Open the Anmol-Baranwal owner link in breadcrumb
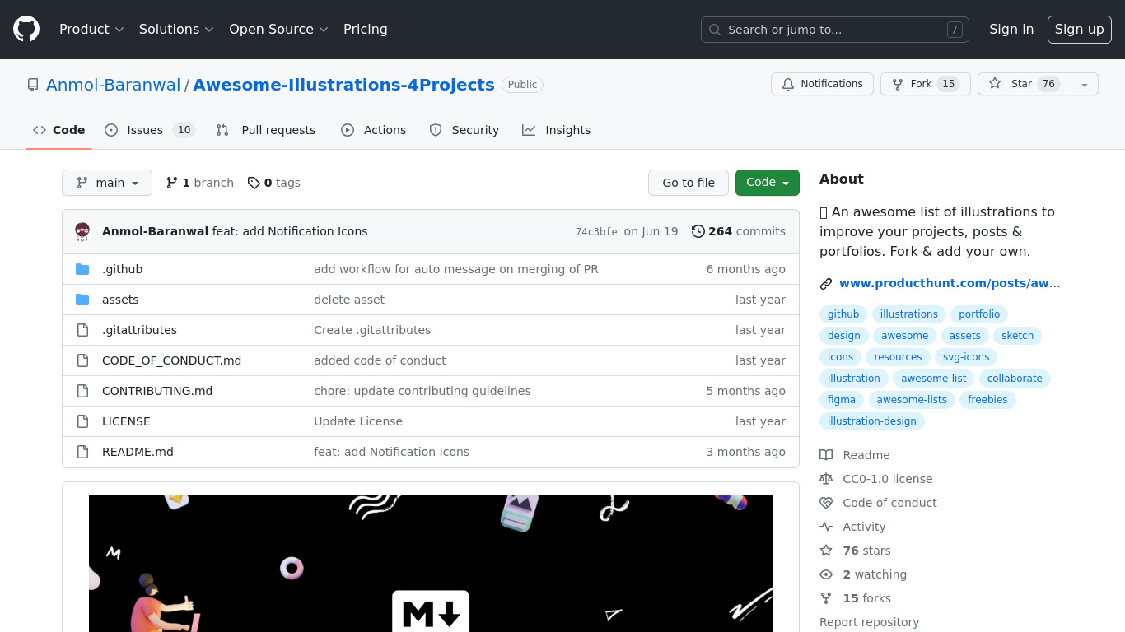Screen dimensions: 1125x632 coord(113,85)
